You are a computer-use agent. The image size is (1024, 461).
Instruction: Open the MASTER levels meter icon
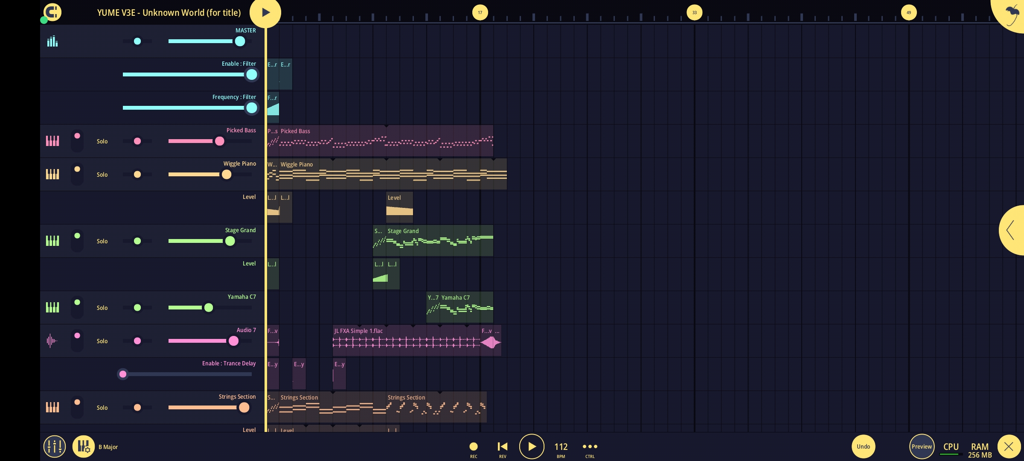(52, 41)
